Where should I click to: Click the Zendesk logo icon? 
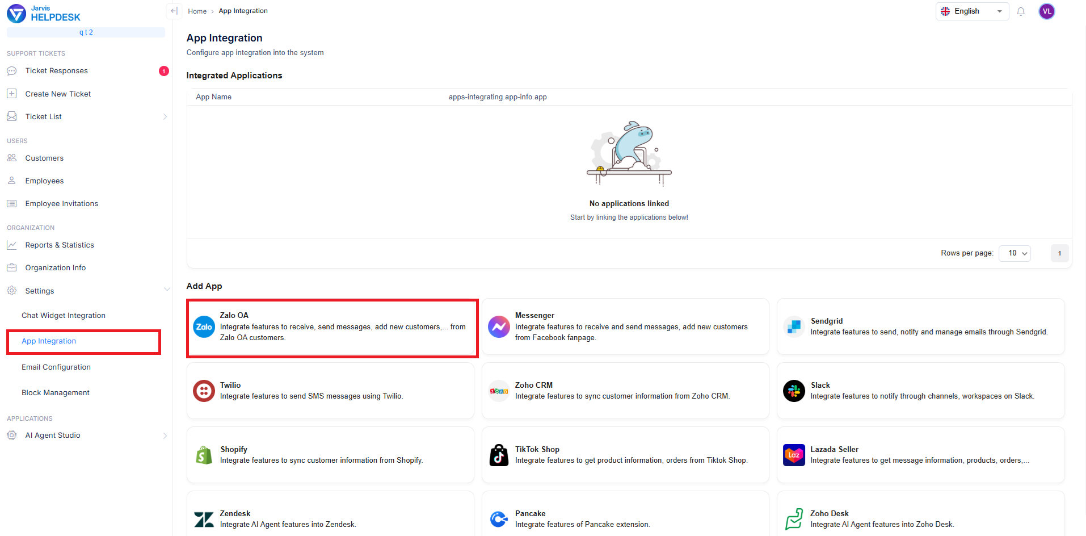(204, 519)
